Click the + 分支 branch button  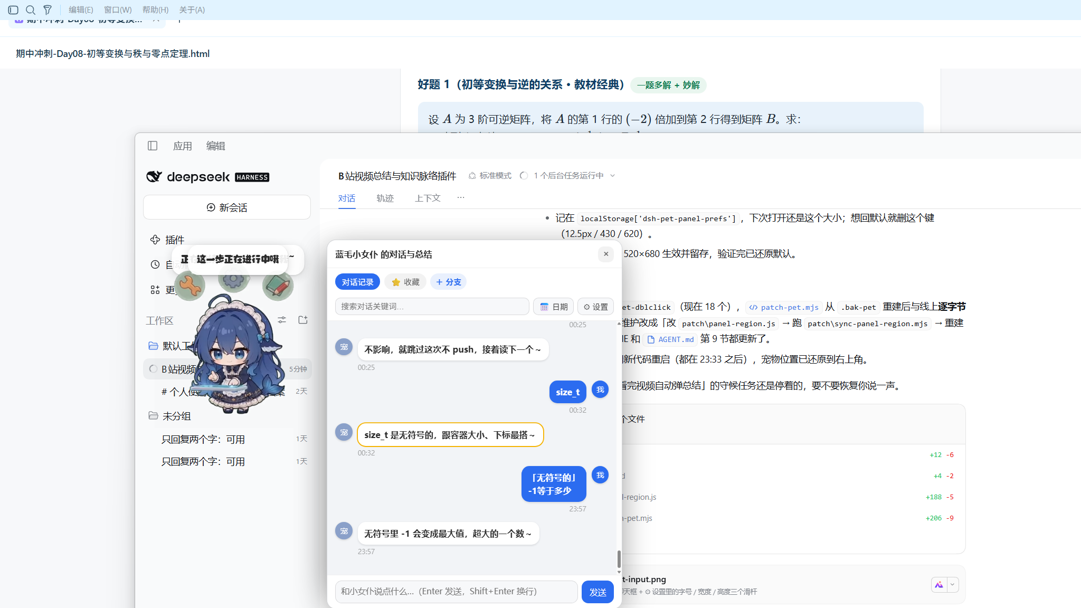[x=448, y=282]
